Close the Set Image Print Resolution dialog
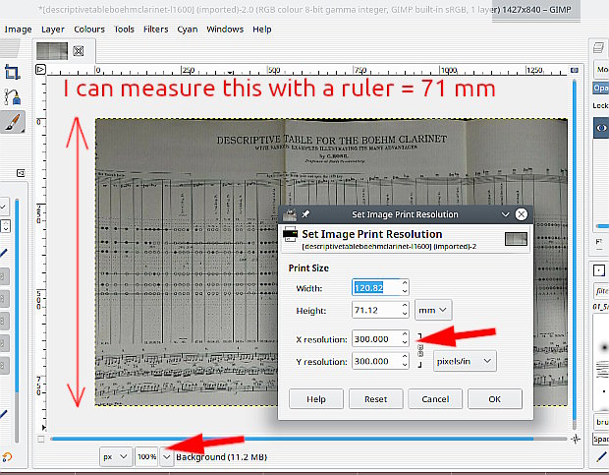 coord(522,214)
